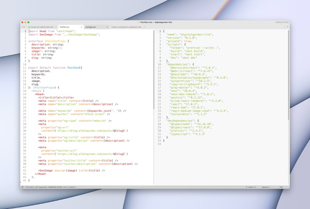Click "name": "digitalgarden-lite" line
Image resolution: width=310 pixels, height=209 pixels.
click(x=190, y=34)
